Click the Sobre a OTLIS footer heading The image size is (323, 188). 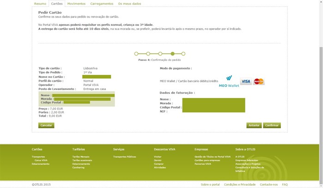tap(245, 149)
